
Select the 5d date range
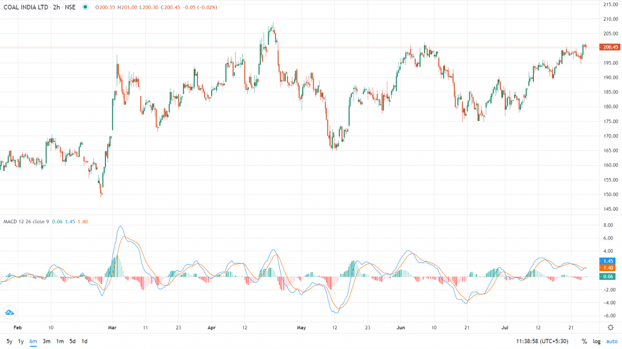point(72,341)
